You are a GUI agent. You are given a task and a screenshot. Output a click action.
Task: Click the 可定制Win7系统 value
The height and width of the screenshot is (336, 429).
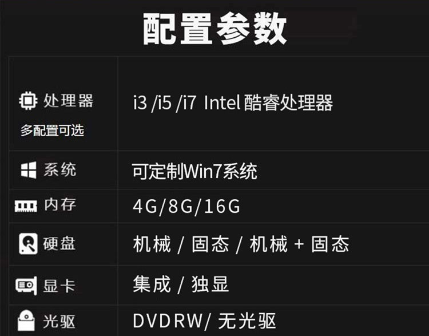[x=194, y=171]
